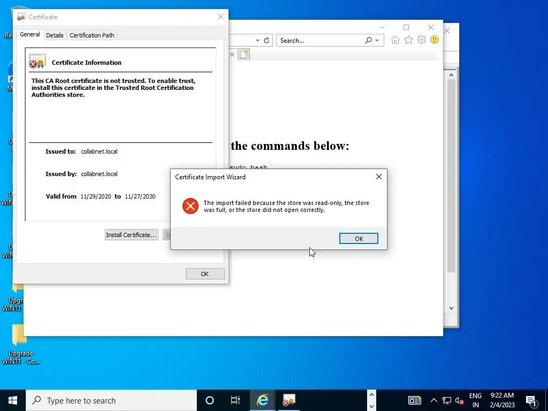Screen dimensions: 548x411
Task: Open the Tools gear menu in Internet Explorer
Action: (x=422, y=40)
